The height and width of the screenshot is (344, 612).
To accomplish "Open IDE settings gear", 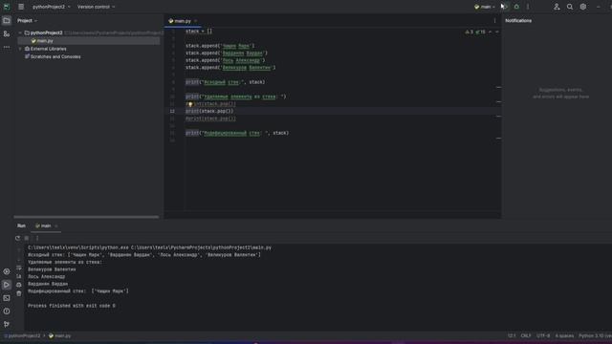I will (582, 7).
